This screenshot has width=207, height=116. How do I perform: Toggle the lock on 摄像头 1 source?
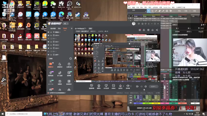click(x=51, y=32)
